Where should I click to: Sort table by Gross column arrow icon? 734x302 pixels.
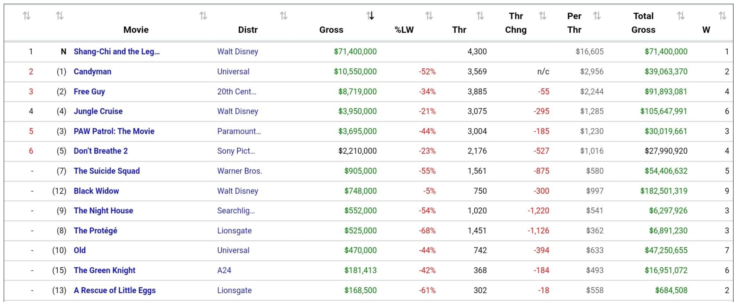click(370, 16)
